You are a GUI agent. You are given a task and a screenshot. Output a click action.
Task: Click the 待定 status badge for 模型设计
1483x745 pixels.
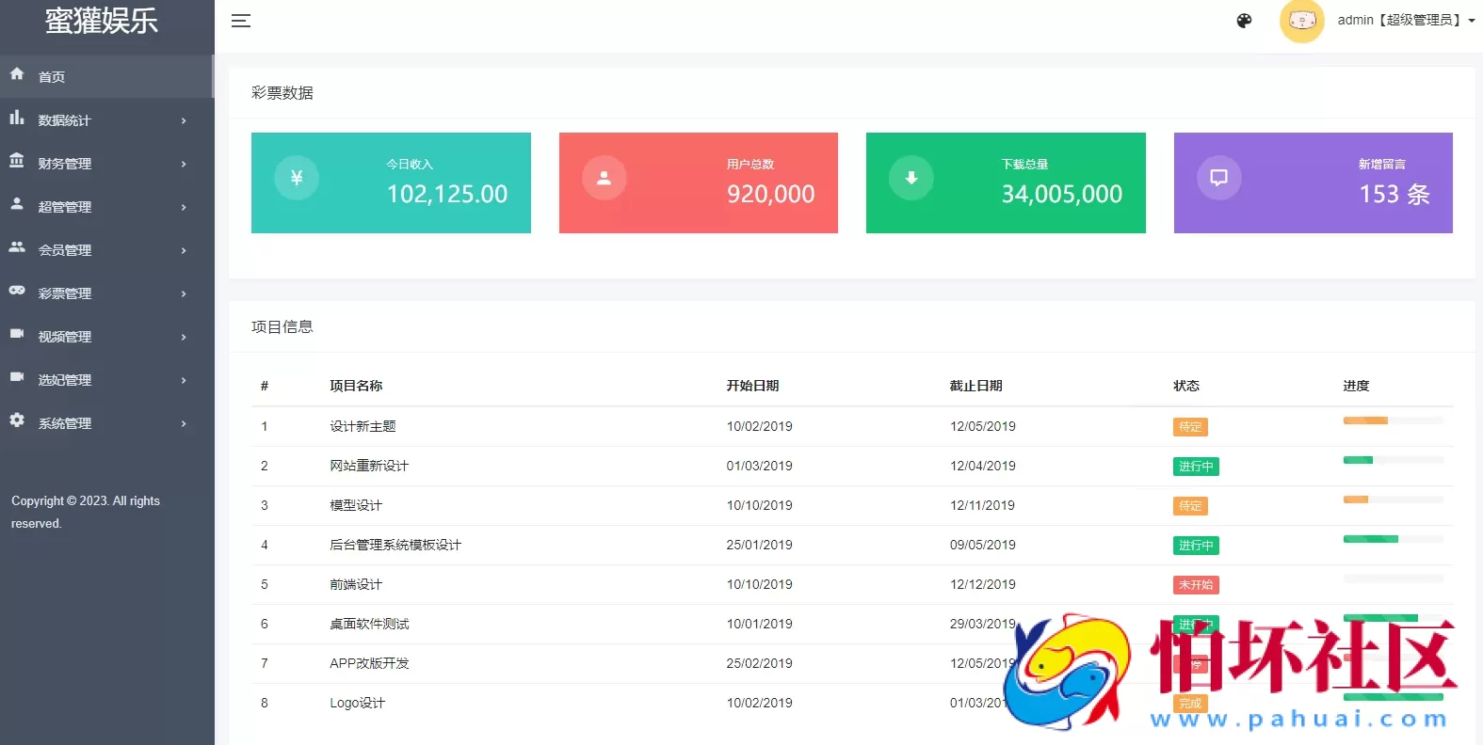(x=1190, y=506)
